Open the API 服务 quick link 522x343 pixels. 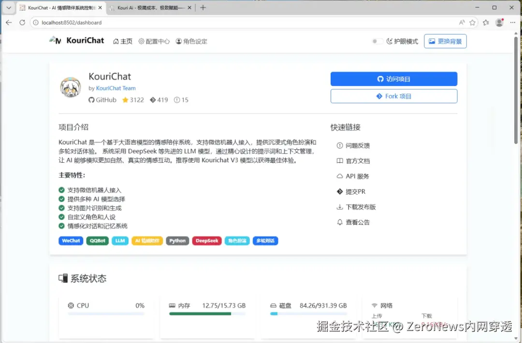353,176
